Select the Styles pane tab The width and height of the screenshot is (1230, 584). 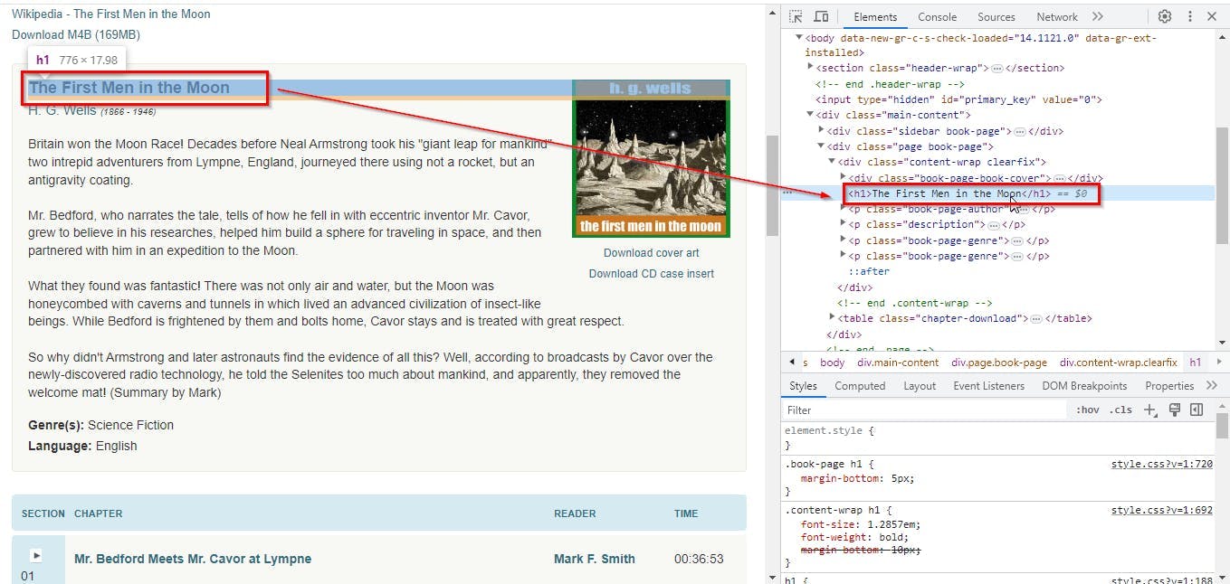tap(803, 386)
